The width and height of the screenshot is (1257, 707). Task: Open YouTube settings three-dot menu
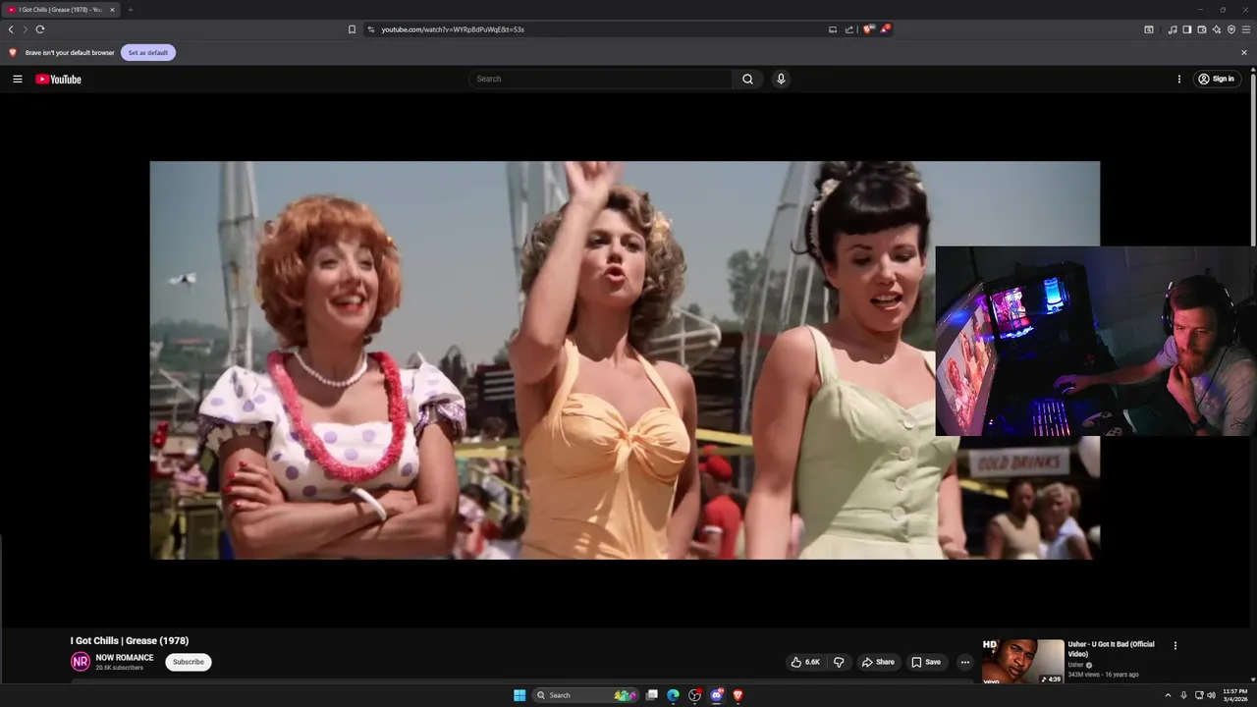click(1179, 79)
